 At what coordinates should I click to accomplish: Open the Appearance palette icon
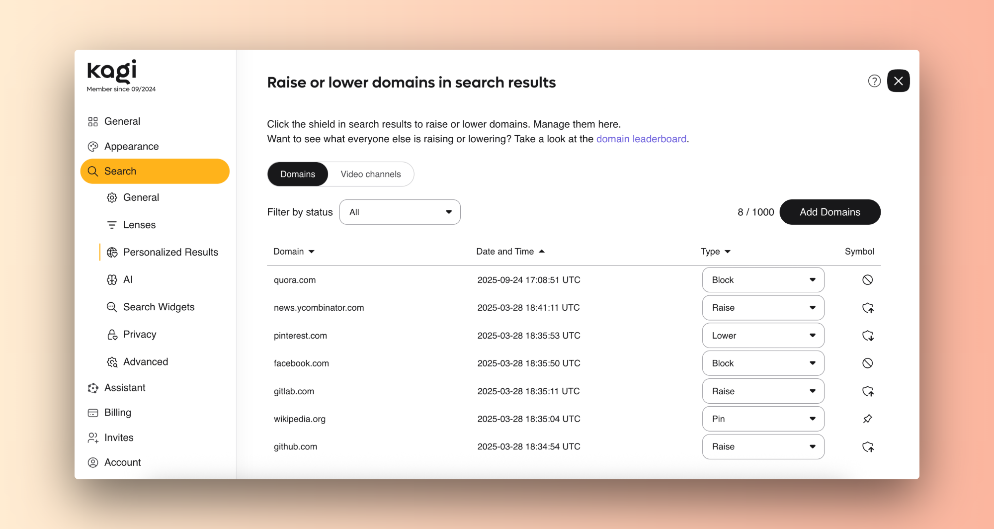[x=93, y=146]
